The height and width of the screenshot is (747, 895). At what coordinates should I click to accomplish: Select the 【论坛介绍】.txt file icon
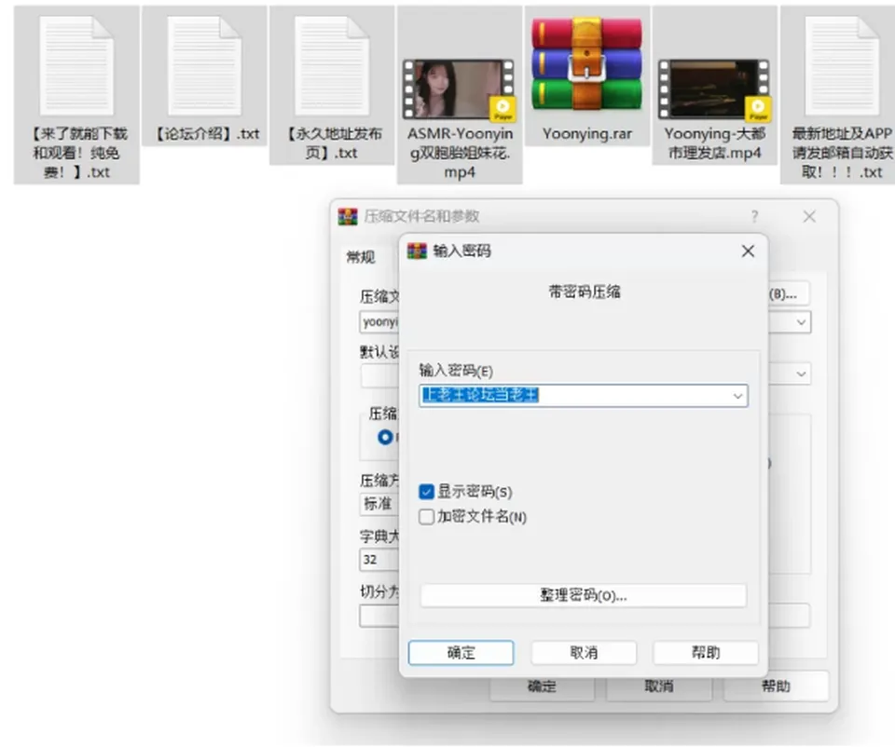204,65
